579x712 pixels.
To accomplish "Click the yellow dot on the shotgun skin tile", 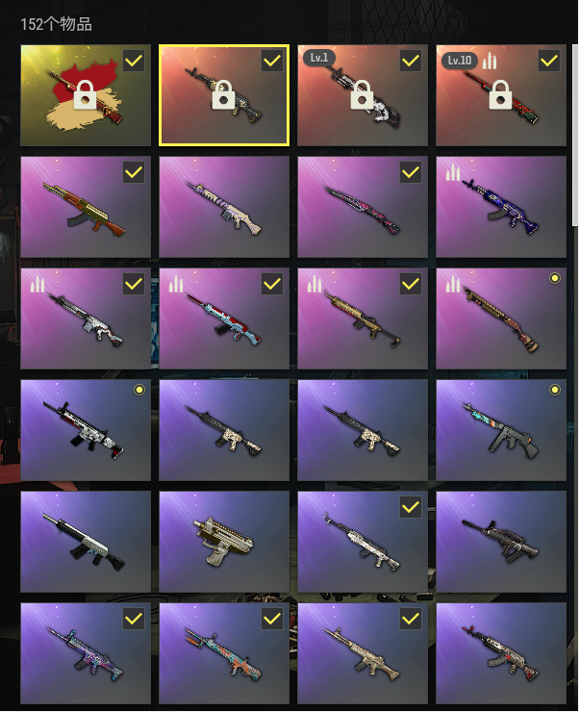I will point(555,278).
